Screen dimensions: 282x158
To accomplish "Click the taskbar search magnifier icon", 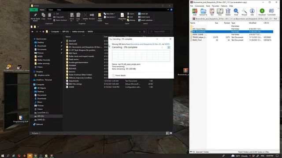I will [x=8, y=156].
